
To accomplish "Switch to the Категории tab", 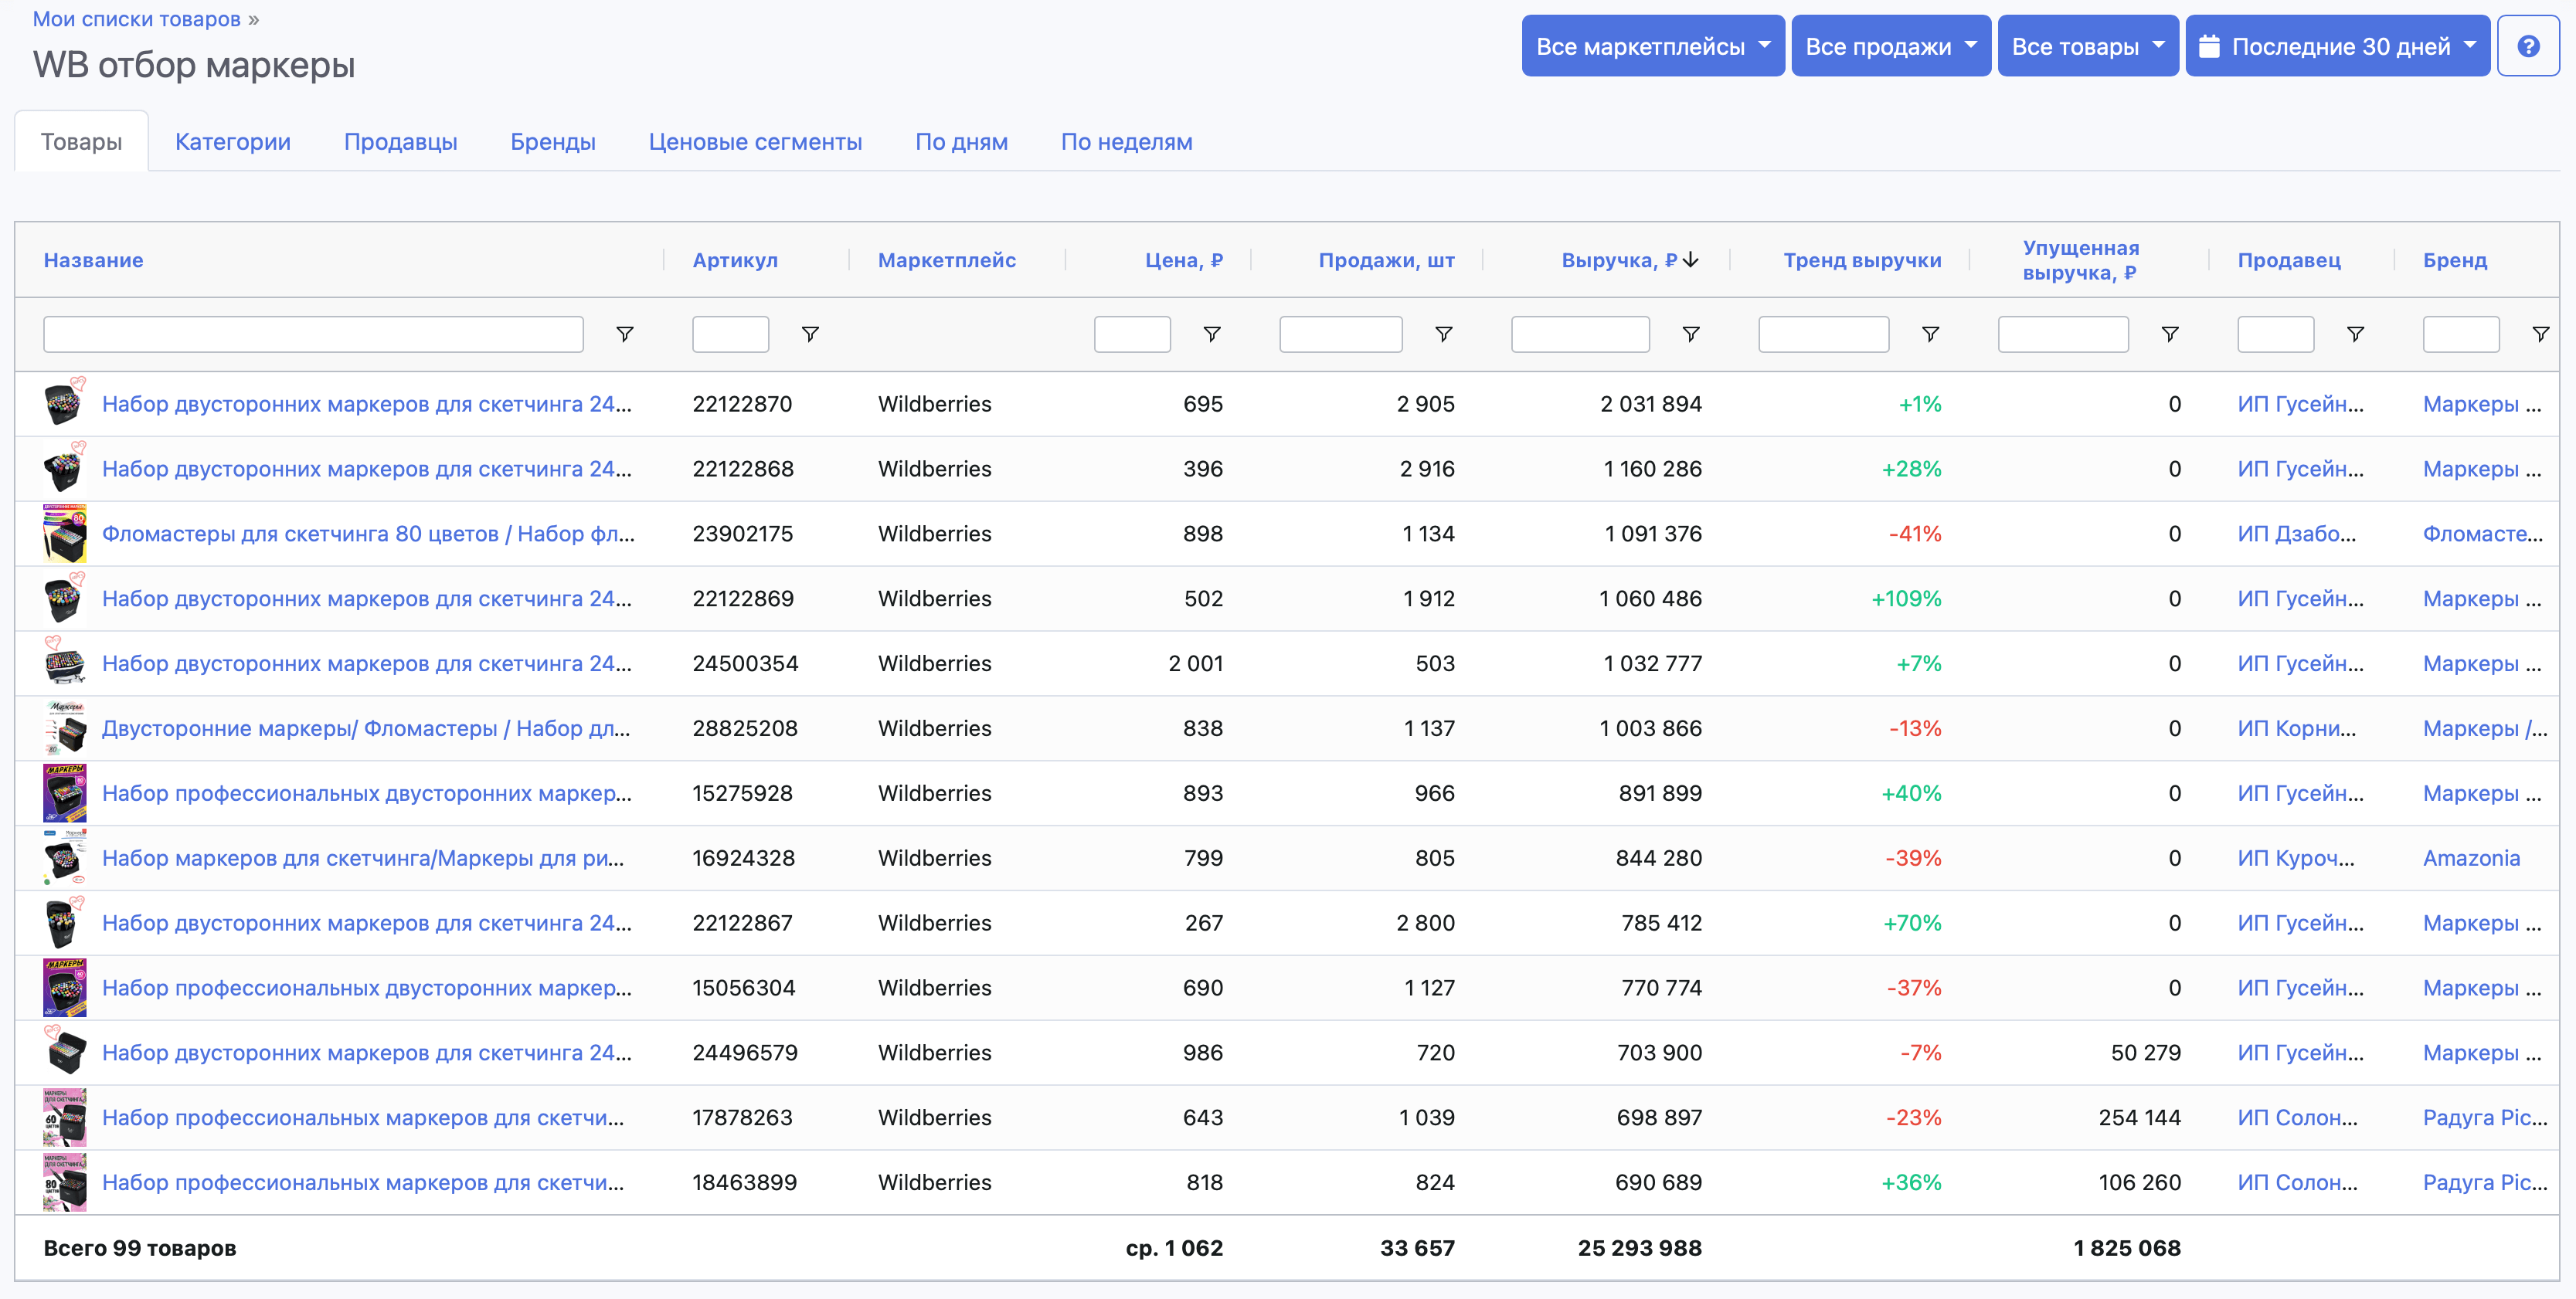I will [x=232, y=142].
